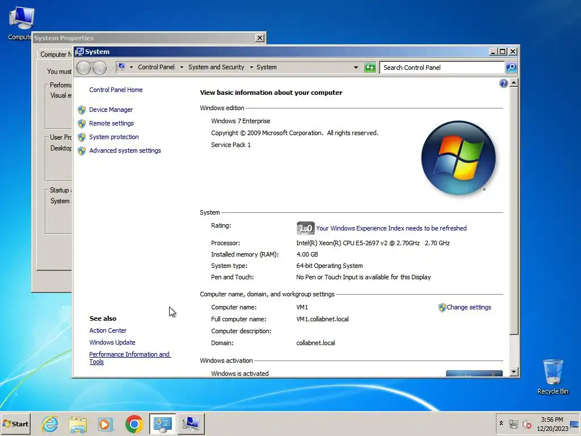Click the 1.0 Windows Experience Index rating badge
This screenshot has height=436, width=581.
[305, 228]
